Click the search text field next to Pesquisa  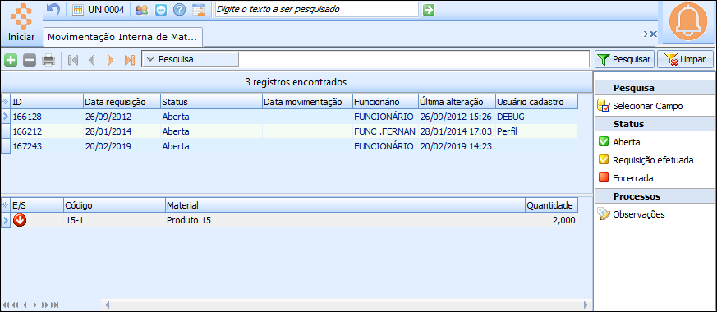point(414,59)
